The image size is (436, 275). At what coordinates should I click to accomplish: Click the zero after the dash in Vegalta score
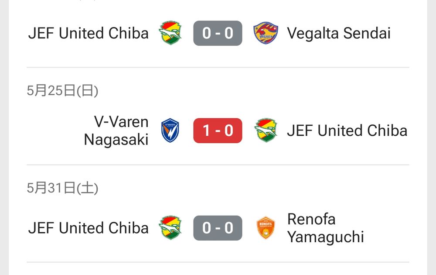229,33
